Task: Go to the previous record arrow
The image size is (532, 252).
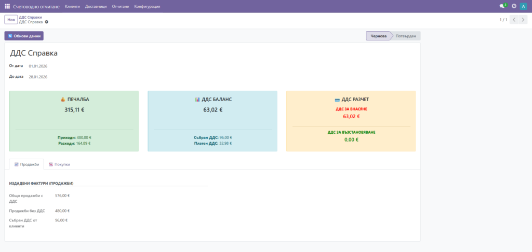Action: (514, 20)
